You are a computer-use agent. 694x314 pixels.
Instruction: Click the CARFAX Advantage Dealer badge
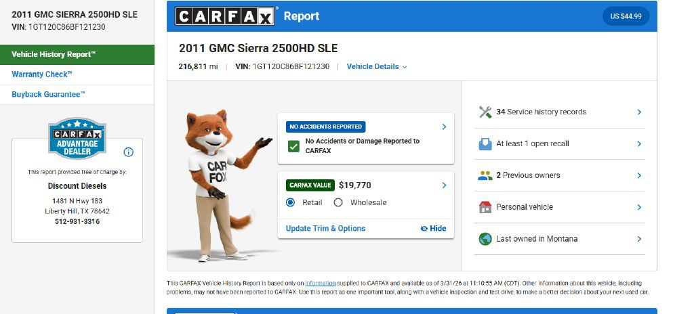coord(77,138)
